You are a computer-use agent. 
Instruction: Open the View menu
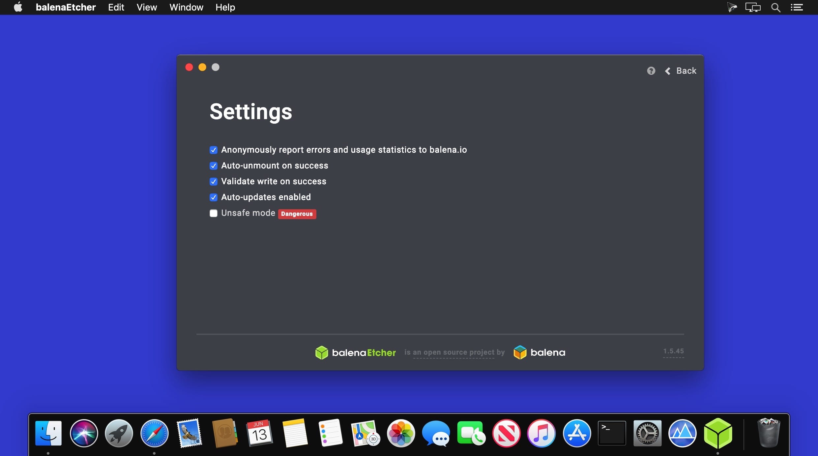tap(147, 7)
